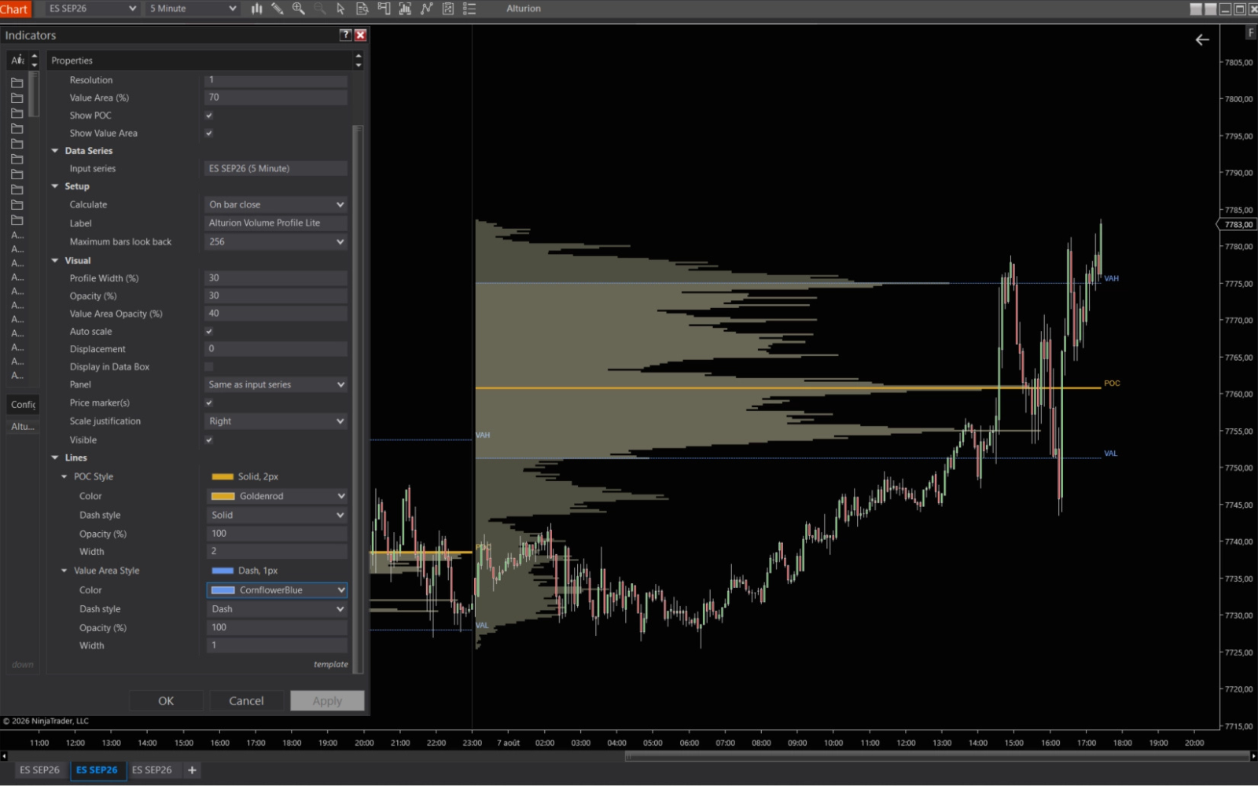Click the Alturion toolbar menu item
The image size is (1258, 786).
click(524, 9)
